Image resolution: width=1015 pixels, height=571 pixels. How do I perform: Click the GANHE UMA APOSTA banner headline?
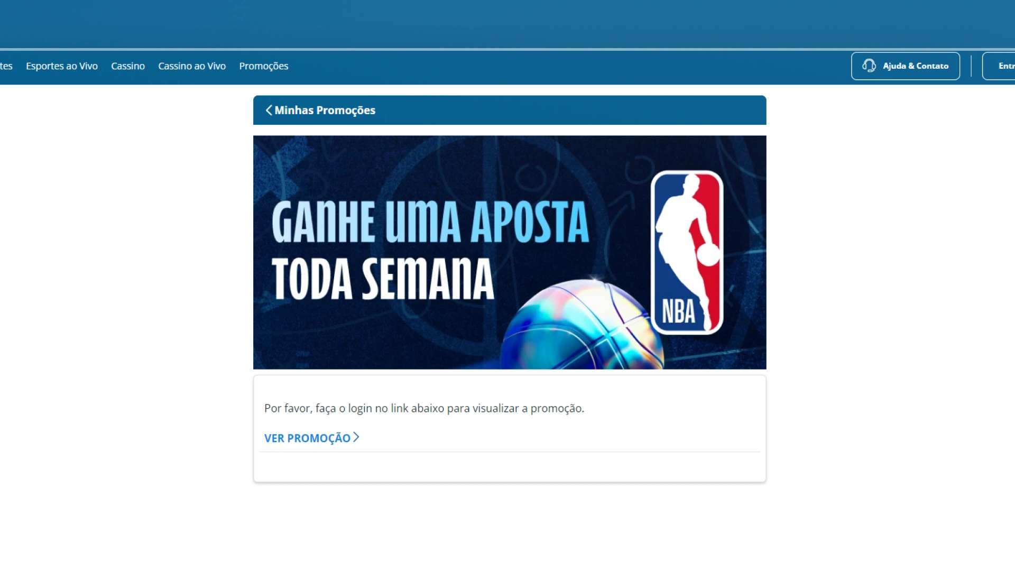coord(429,221)
